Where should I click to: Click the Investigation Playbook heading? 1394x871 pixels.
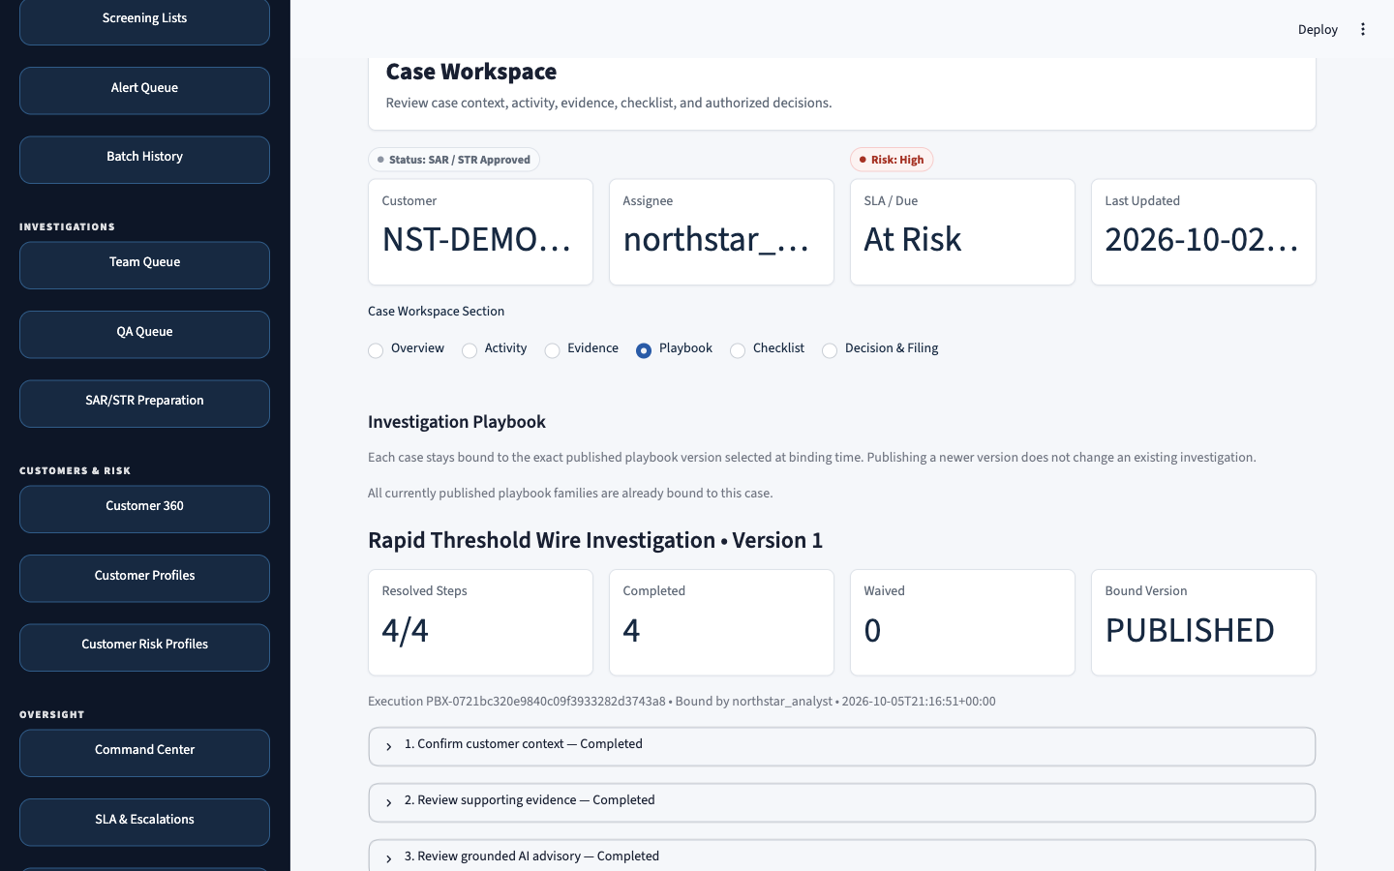[457, 422]
